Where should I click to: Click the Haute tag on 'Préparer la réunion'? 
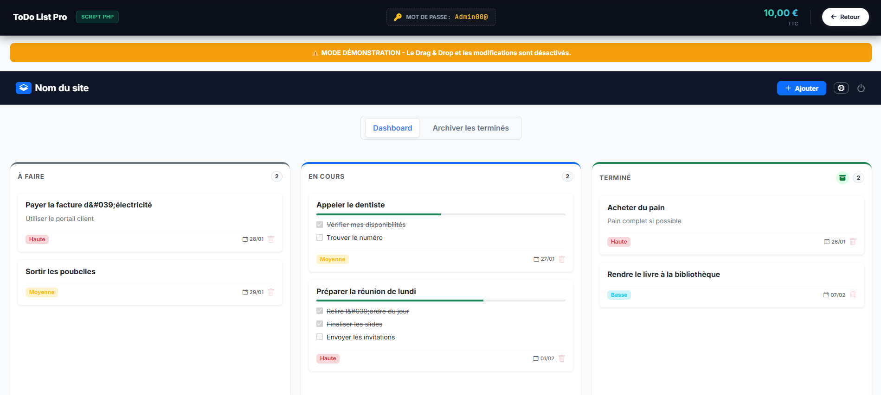[x=328, y=358]
